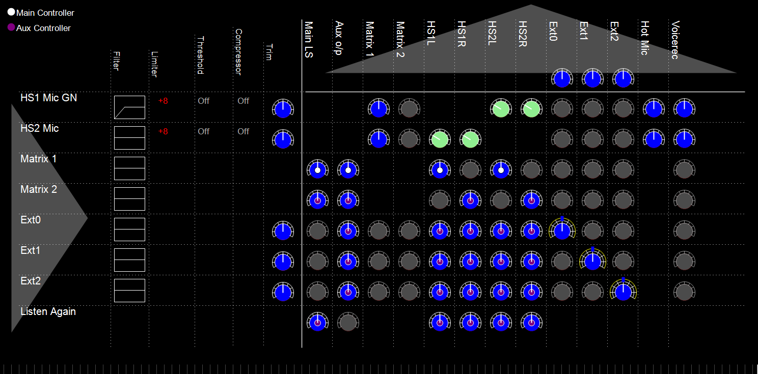Click HS1 Mic GN to Voicerec knob

tap(684, 109)
